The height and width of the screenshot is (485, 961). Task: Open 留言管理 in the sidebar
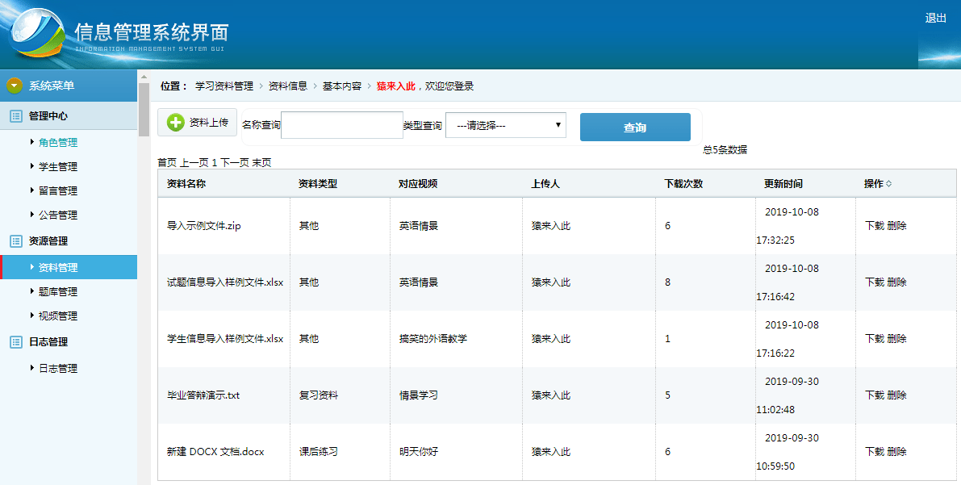coord(57,190)
